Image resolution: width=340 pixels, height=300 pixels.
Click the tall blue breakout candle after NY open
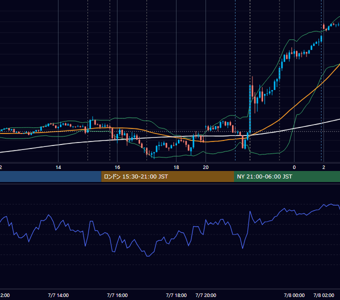(x=250, y=109)
